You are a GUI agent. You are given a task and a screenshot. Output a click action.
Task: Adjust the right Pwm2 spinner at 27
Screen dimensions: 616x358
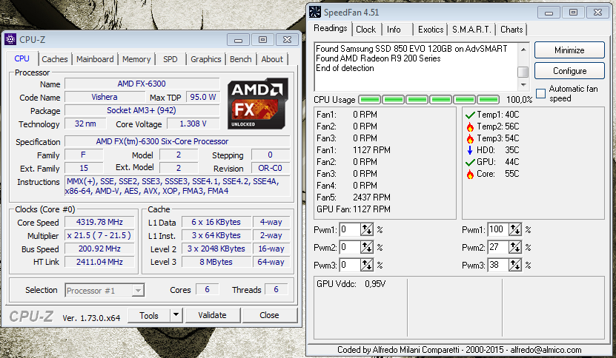tap(514, 247)
